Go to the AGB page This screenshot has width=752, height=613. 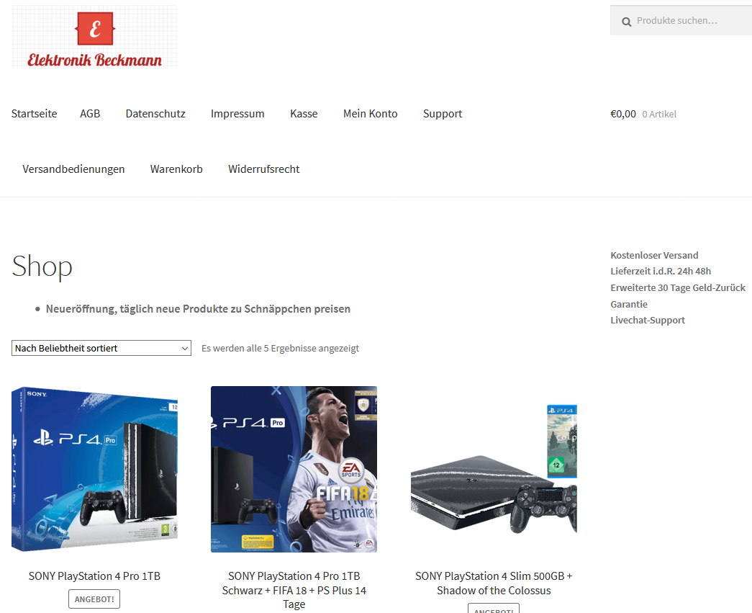tap(90, 114)
